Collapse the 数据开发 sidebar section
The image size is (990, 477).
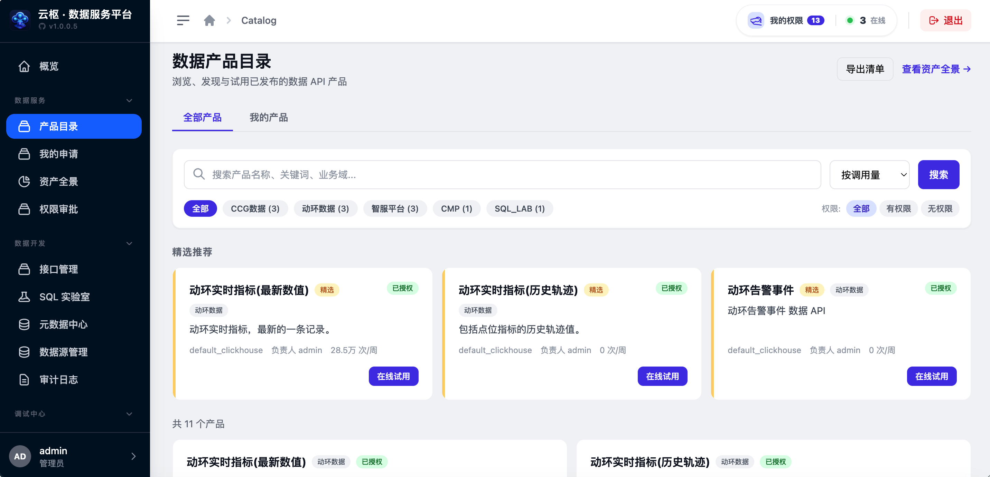[x=129, y=243]
